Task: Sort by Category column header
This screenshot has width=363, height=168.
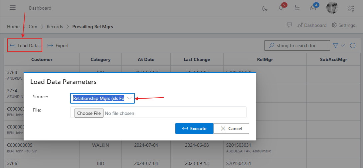Action: (100, 59)
